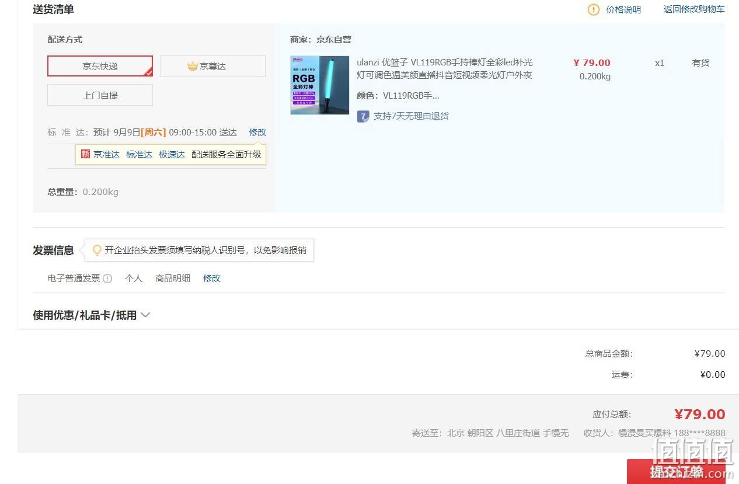The height and width of the screenshot is (484, 739).
Task: Click 总重量: 0.200kg text
Action: coord(83,192)
